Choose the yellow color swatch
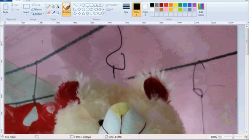 (x=175, y=5)
